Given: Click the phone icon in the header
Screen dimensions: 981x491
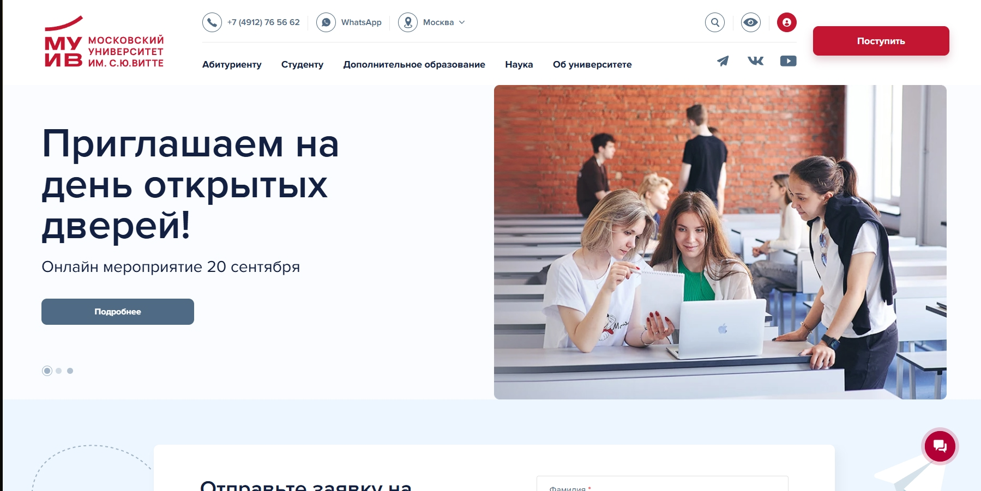Looking at the screenshot, I should pyautogui.click(x=212, y=22).
